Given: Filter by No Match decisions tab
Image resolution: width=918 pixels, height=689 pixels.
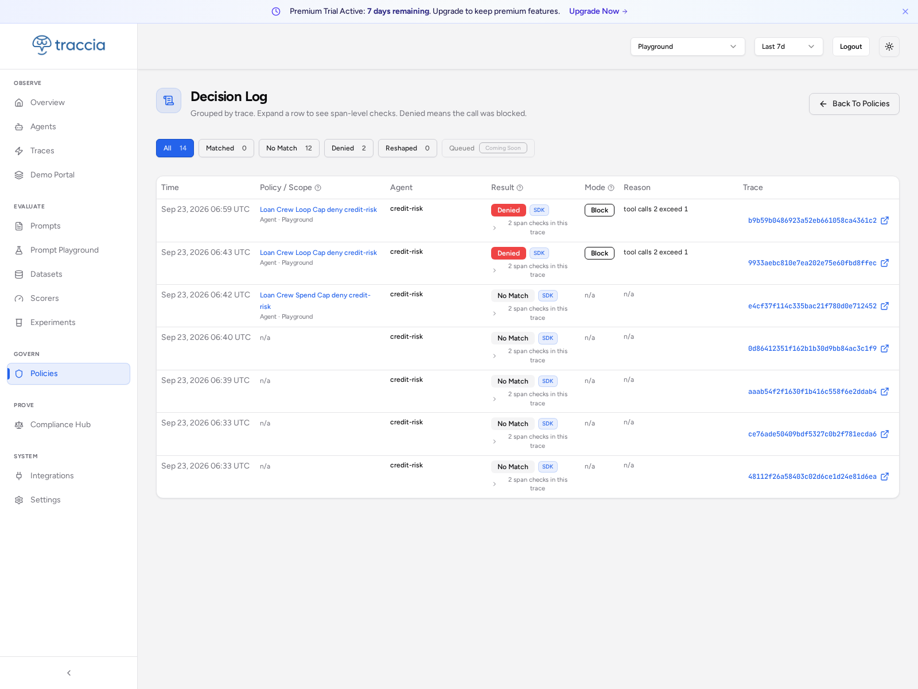Looking at the screenshot, I should 289,148.
